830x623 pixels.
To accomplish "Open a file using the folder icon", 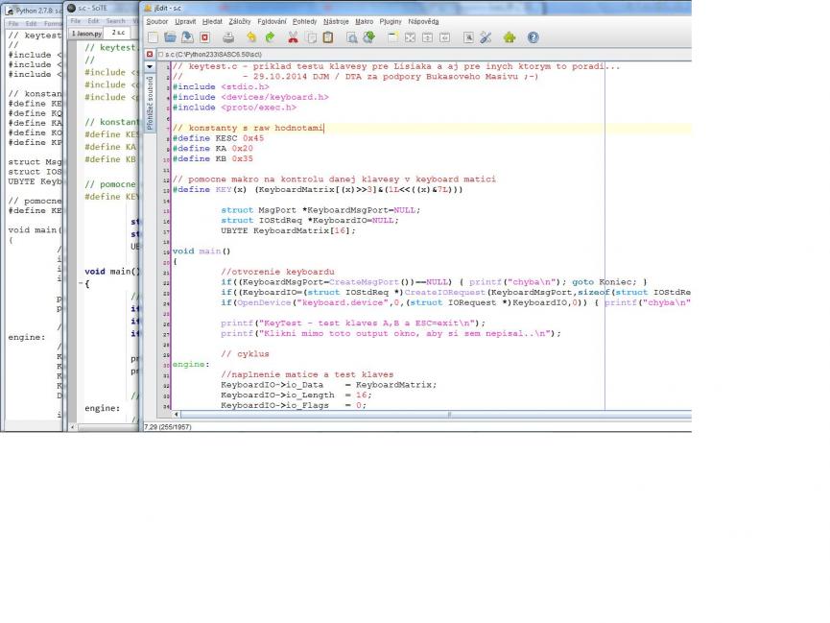I will 170,37.
